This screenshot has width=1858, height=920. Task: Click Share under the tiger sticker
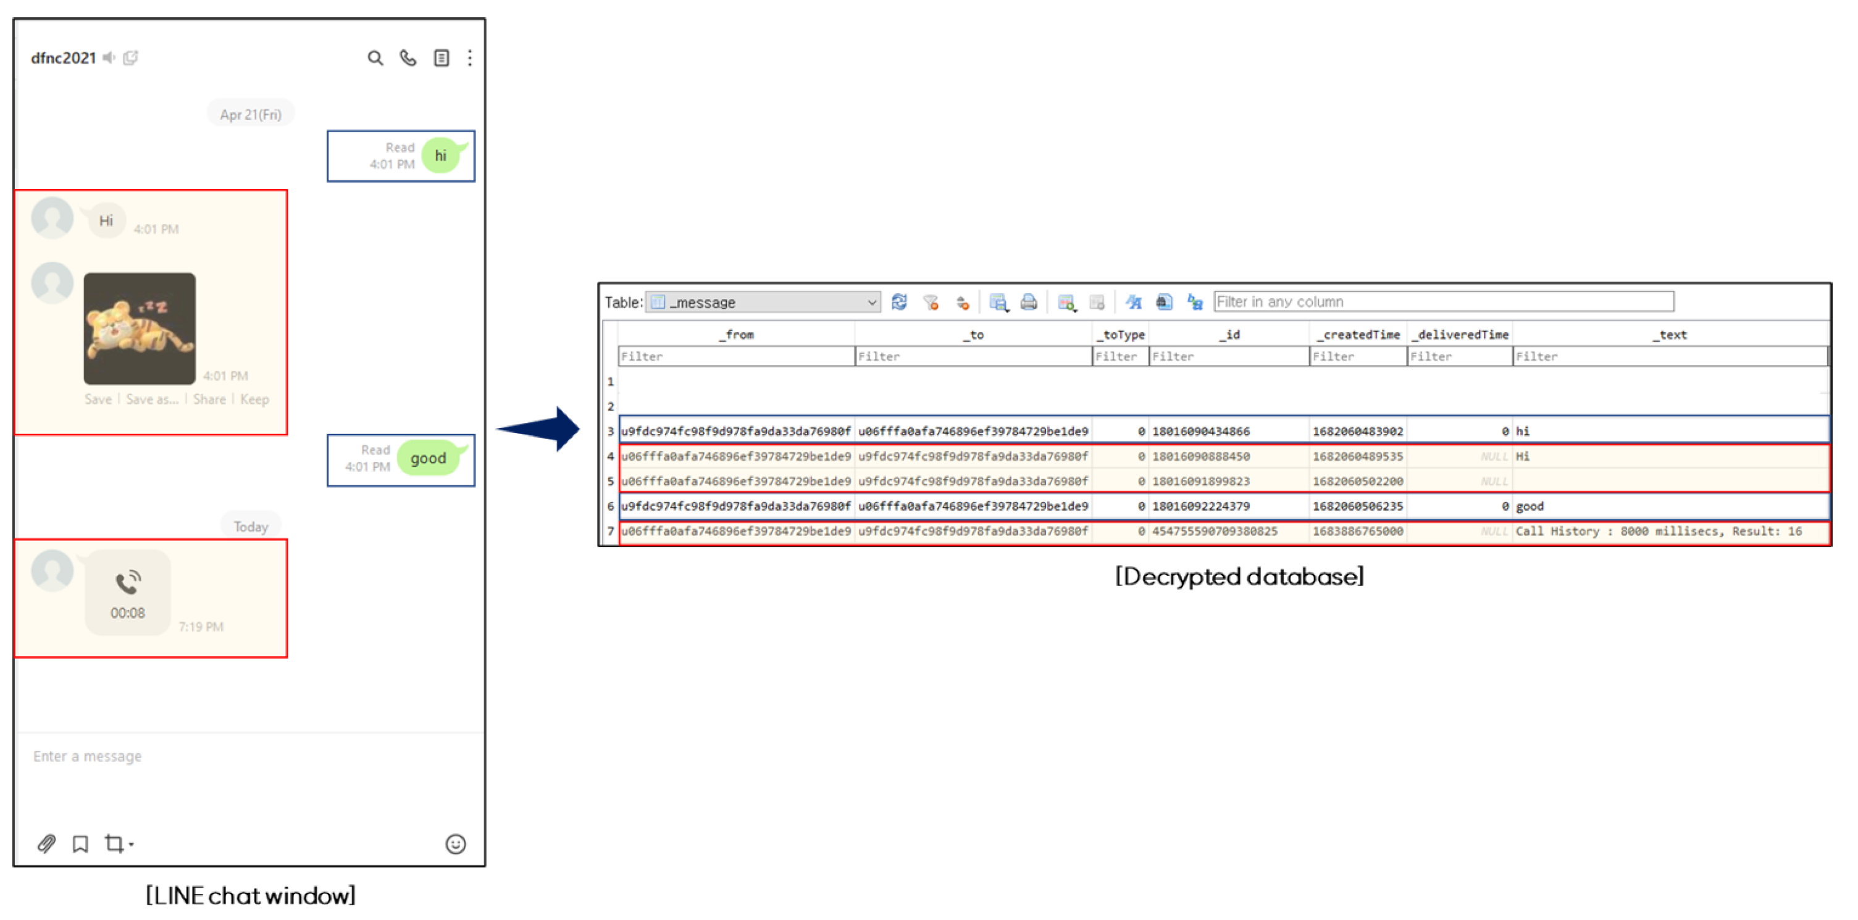click(209, 399)
